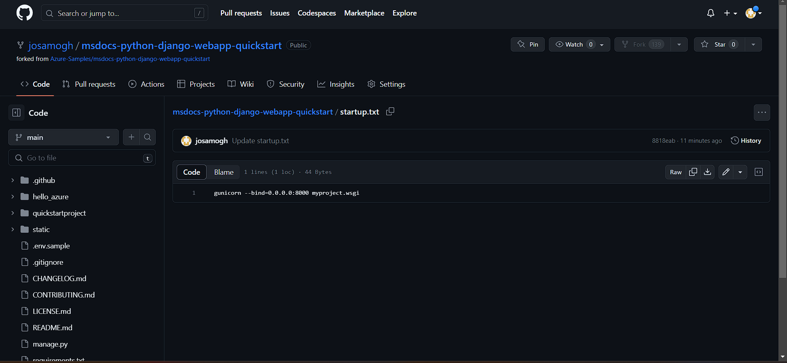Screen dimensions: 787x363
Task: Click josamogh avatar in the commit row
Action: pos(187,141)
